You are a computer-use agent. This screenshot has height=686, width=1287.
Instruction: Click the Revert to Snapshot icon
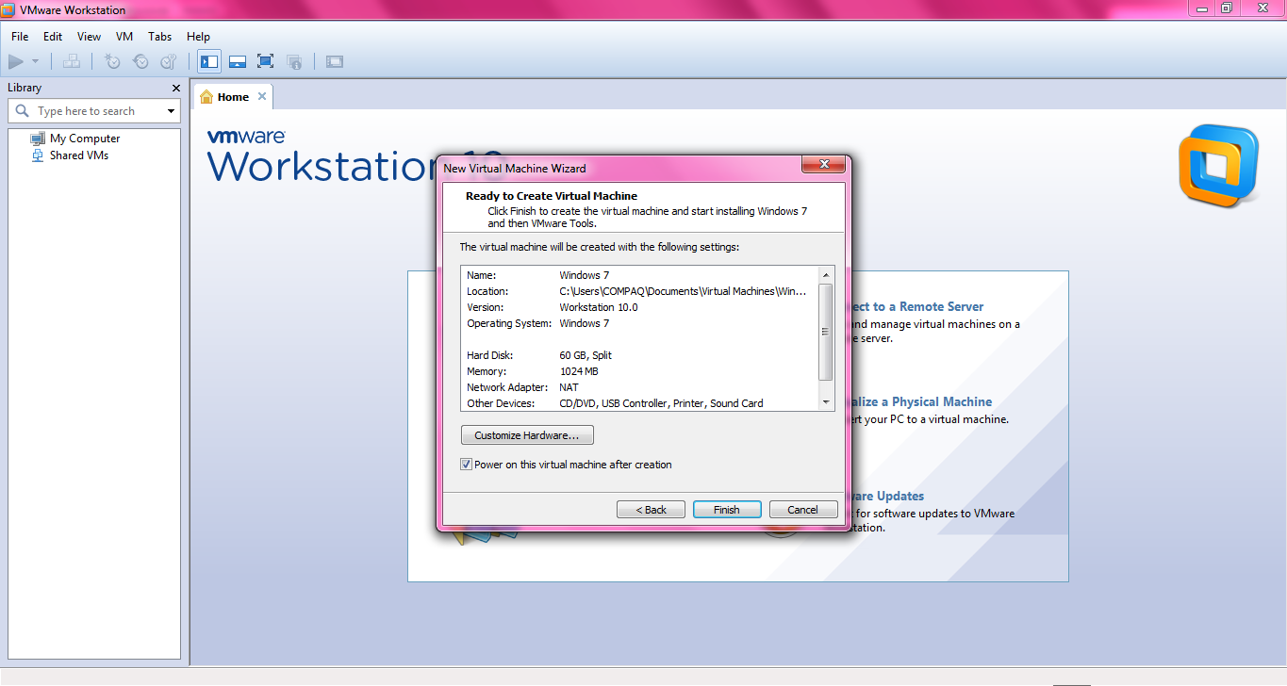tap(140, 62)
